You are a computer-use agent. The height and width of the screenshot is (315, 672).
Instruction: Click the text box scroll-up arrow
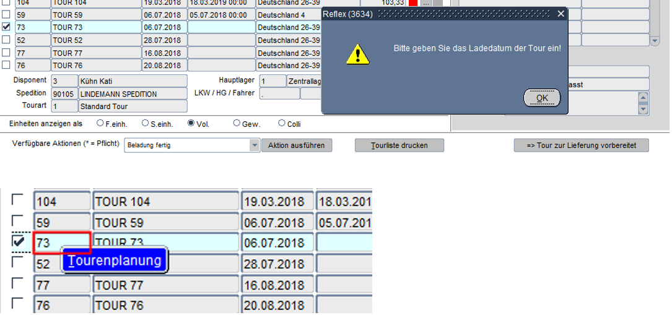643,98
